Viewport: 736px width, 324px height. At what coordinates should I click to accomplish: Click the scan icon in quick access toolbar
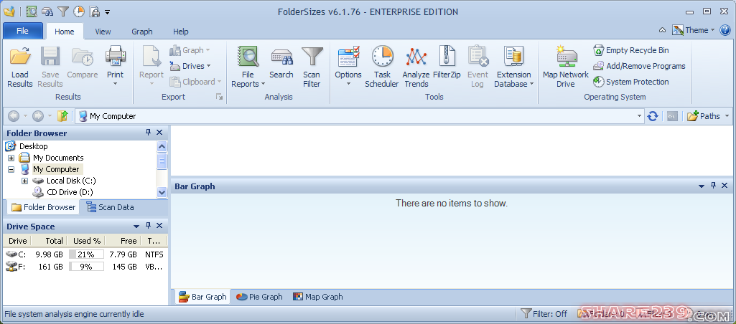(32, 11)
